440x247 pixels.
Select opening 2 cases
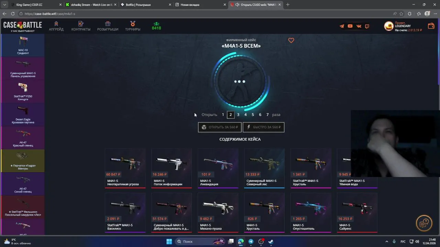click(x=231, y=115)
